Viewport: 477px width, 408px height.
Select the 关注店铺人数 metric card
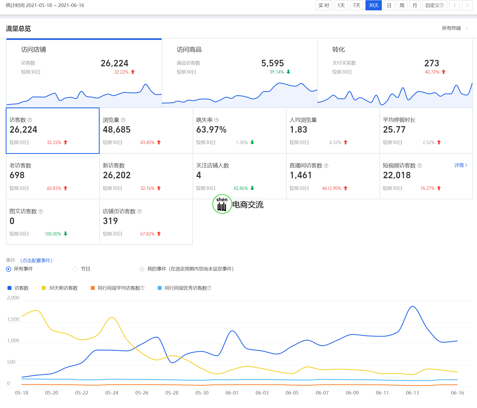[240, 176]
